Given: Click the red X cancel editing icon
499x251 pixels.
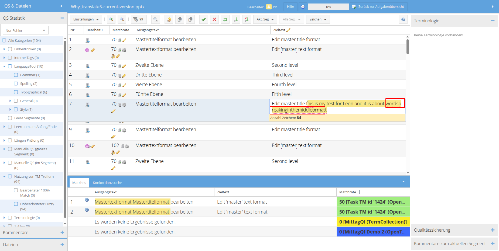Looking at the screenshot, I should (x=214, y=19).
